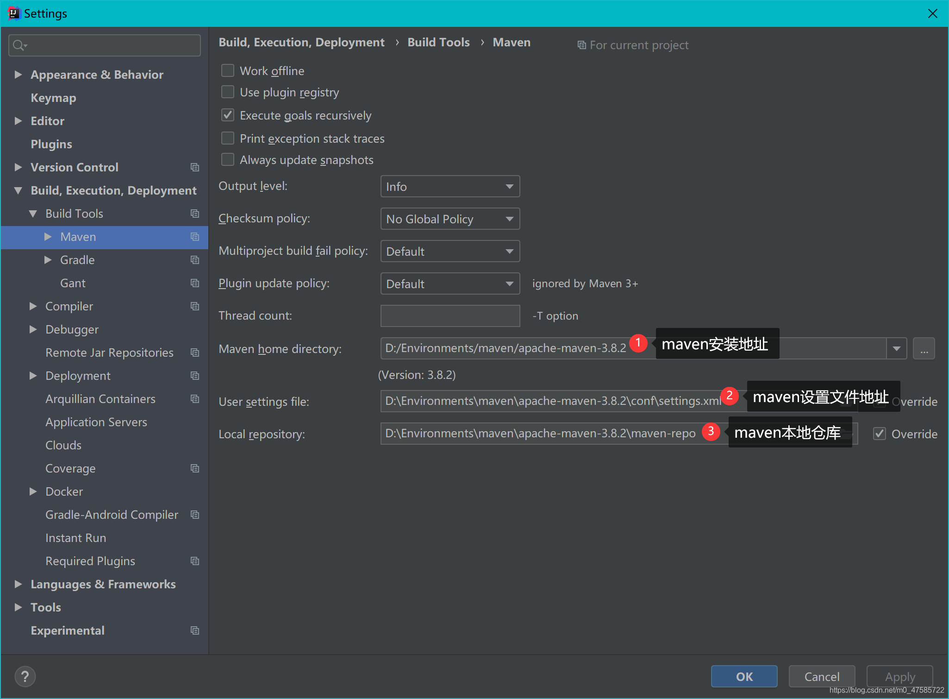Click project-level icon in Maven row

[x=195, y=237]
